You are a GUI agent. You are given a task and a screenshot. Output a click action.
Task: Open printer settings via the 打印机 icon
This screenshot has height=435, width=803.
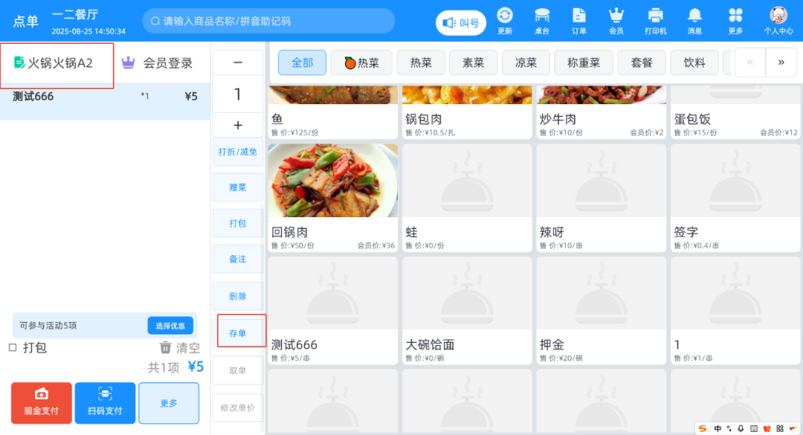click(x=655, y=18)
